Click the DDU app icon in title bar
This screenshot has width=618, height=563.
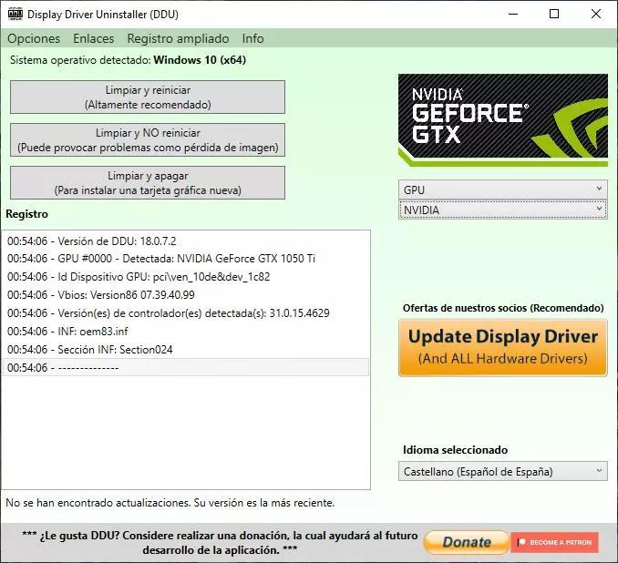[15, 14]
